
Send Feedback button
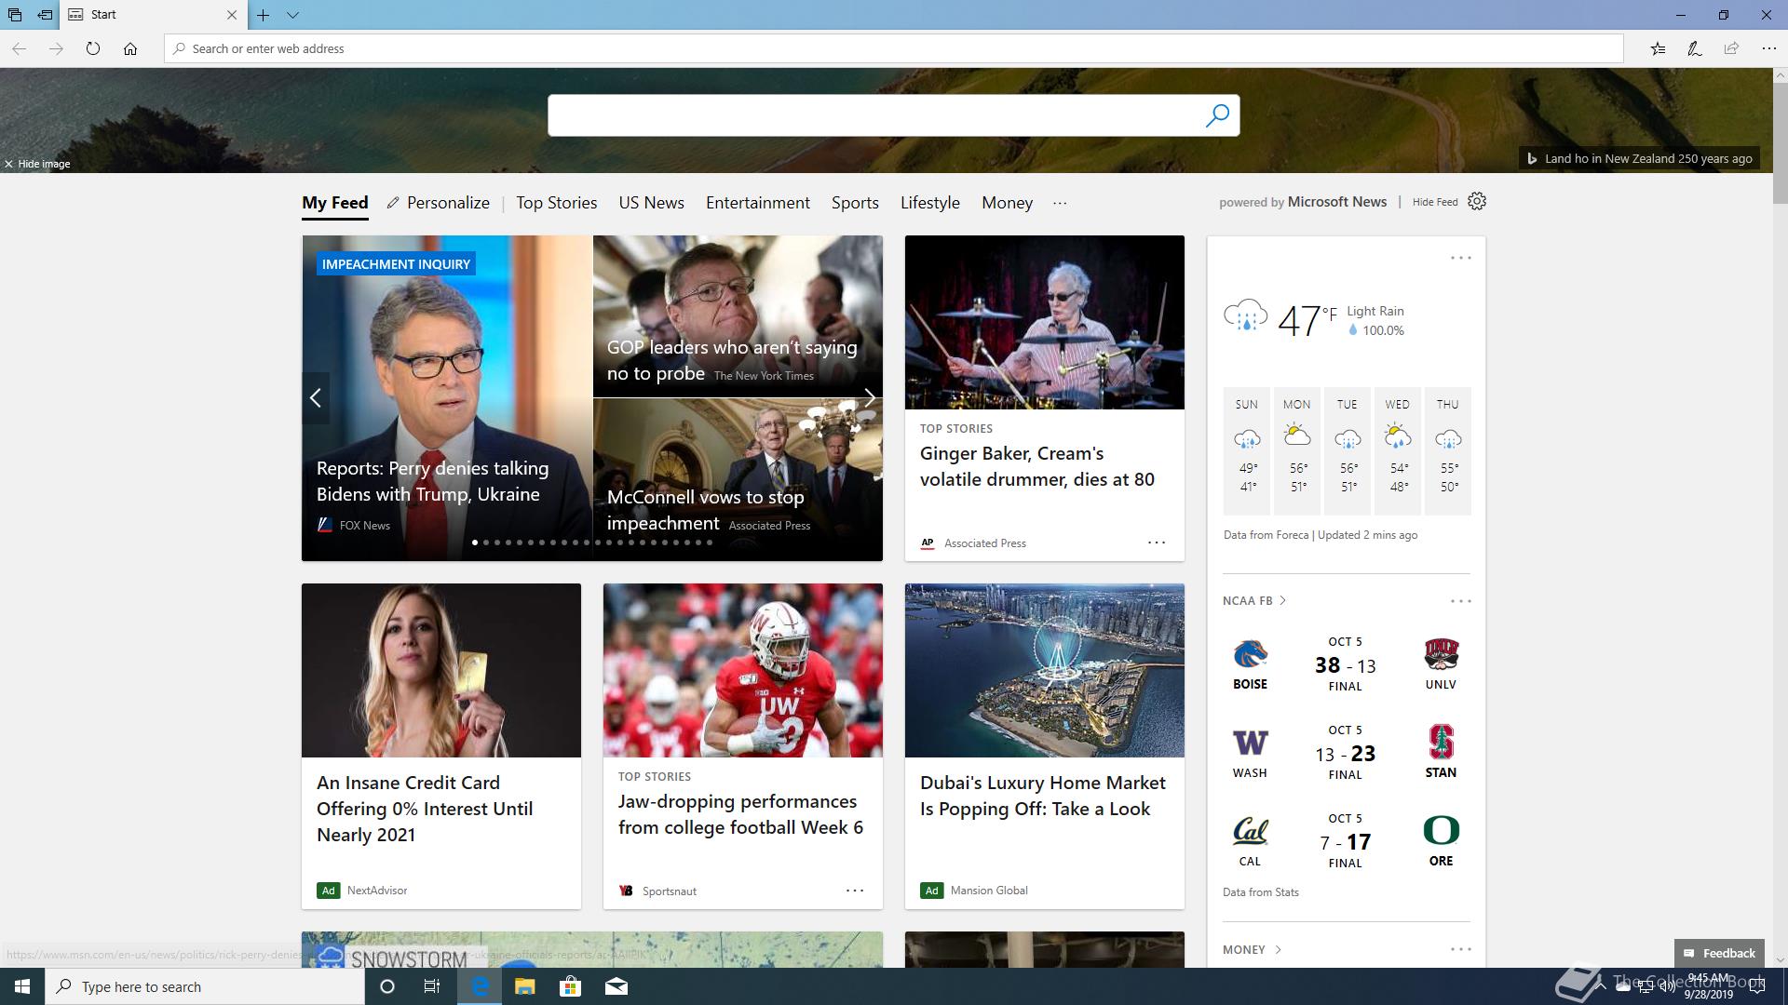1719,953
